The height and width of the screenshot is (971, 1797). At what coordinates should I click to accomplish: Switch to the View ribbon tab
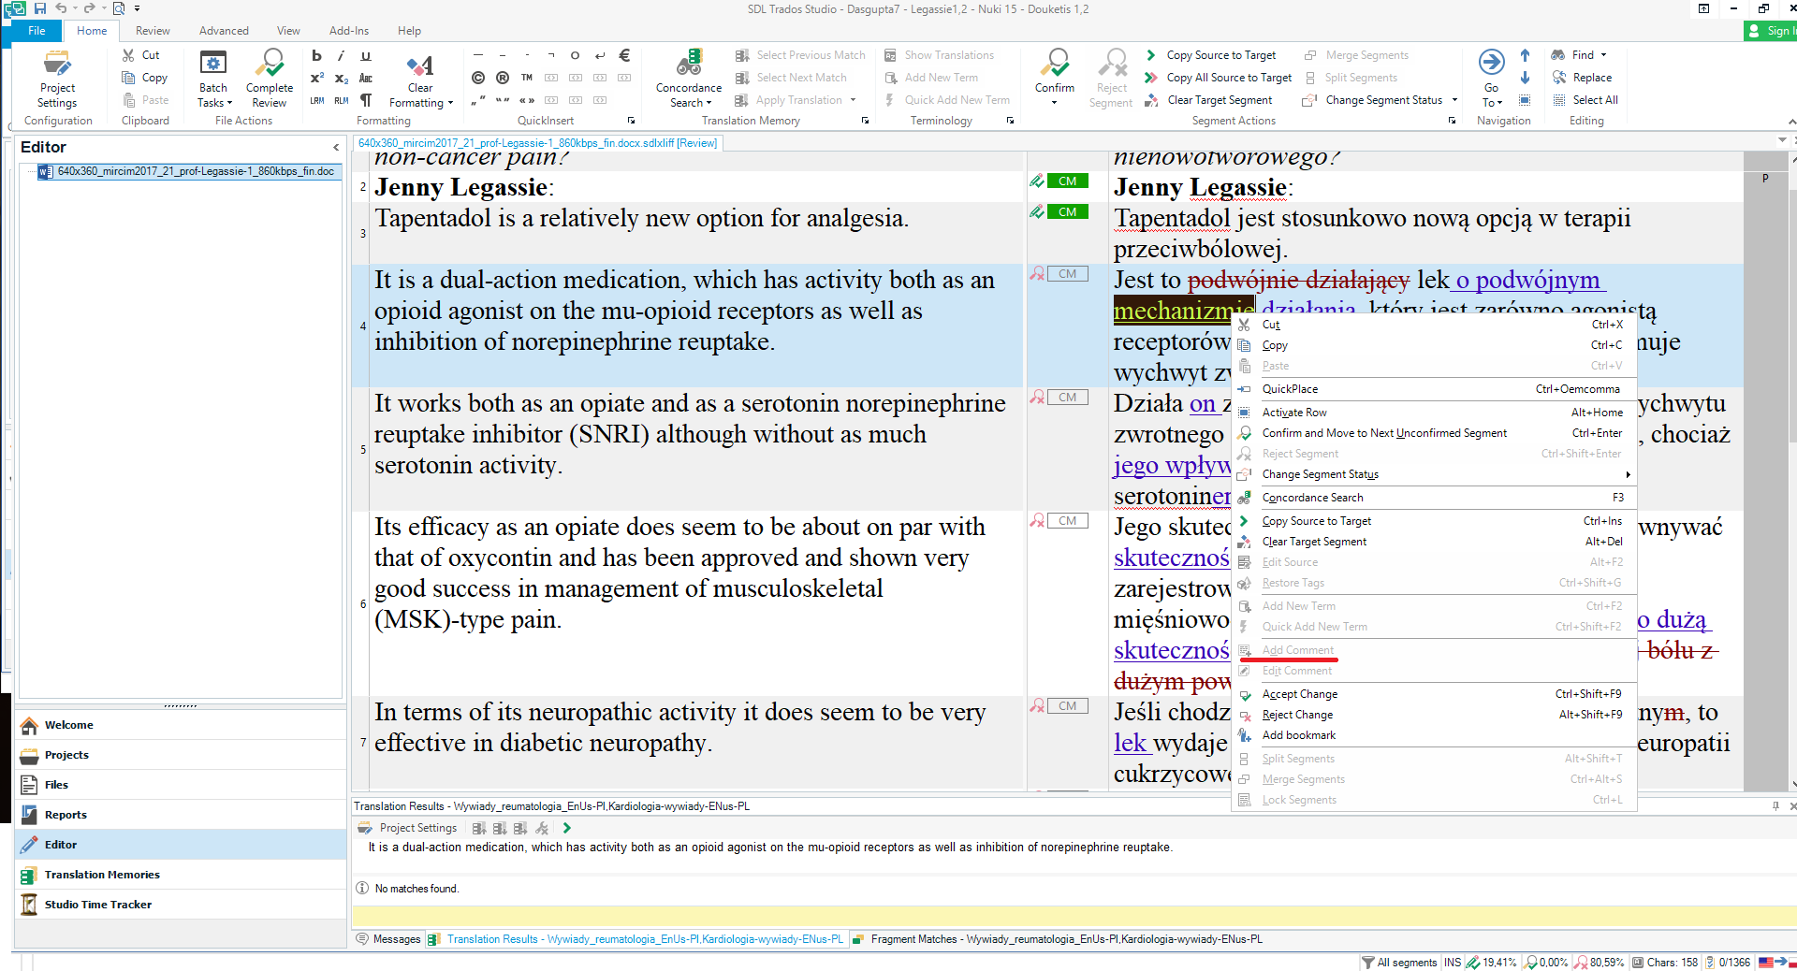(288, 31)
